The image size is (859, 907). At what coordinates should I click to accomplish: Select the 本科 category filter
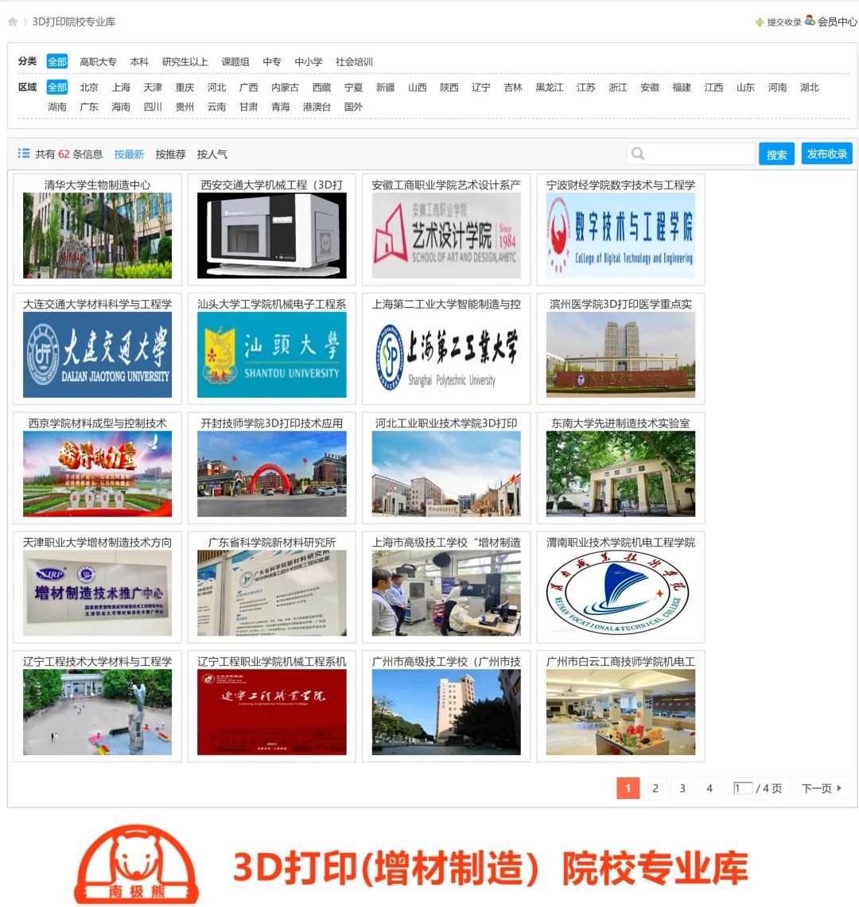coord(139,61)
